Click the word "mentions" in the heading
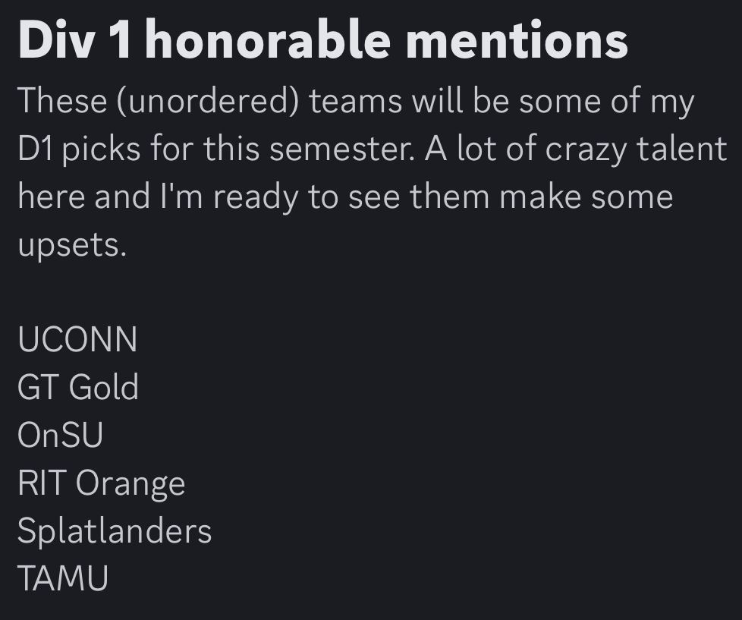742x620 pixels. pos(517,41)
